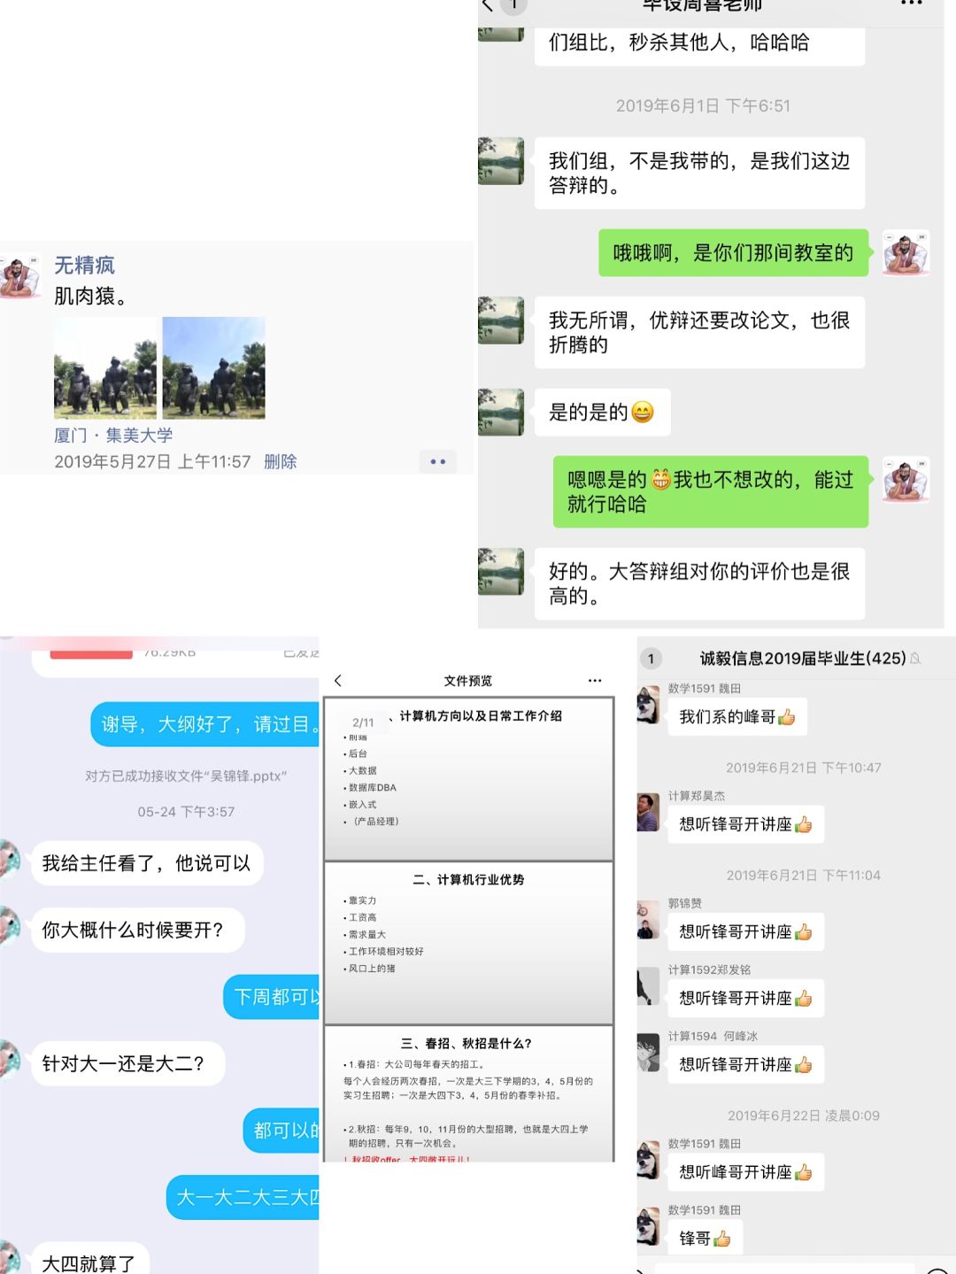Select the blue bubble 大一大二大三大四
This screenshot has height=1274, width=956.
(x=243, y=1197)
